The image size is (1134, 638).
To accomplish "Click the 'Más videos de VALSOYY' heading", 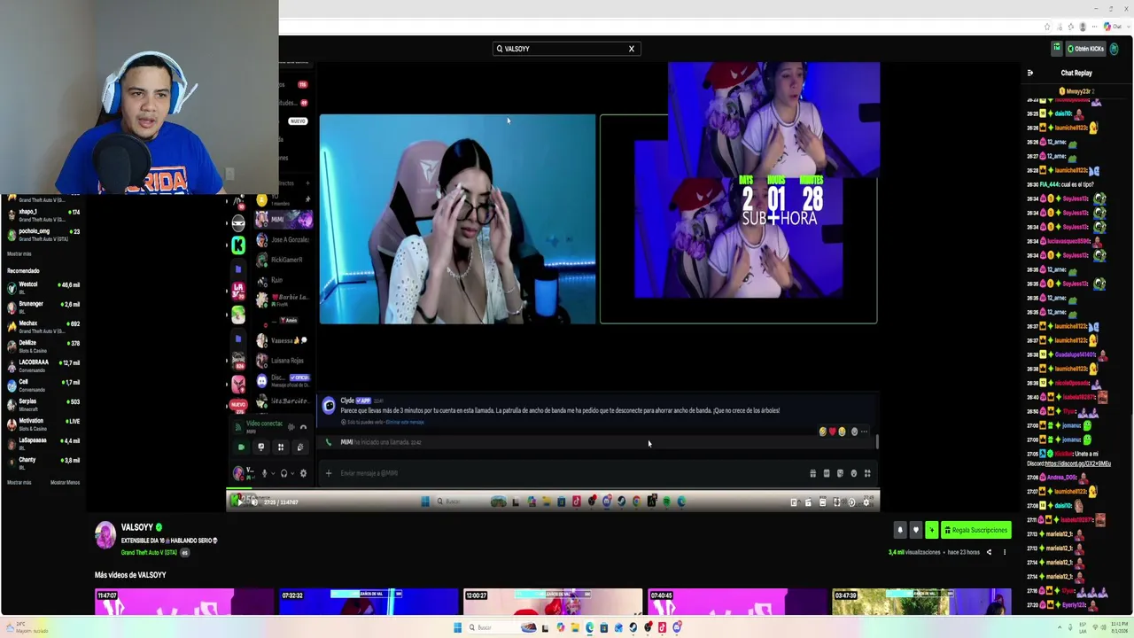I will (130, 575).
